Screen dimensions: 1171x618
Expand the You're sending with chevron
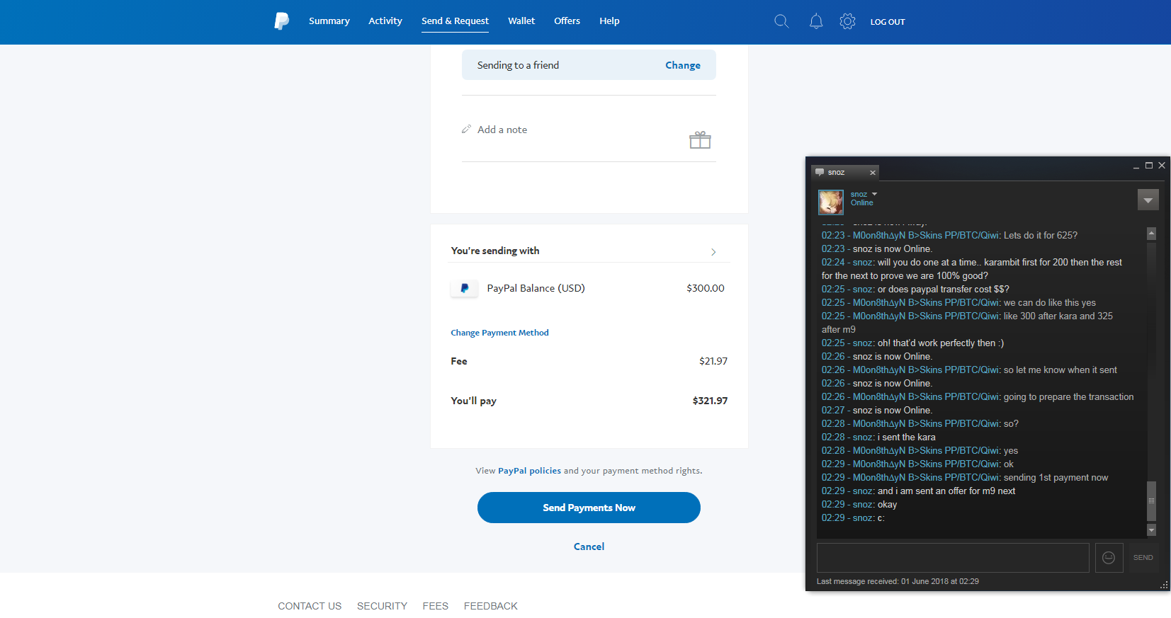click(713, 252)
